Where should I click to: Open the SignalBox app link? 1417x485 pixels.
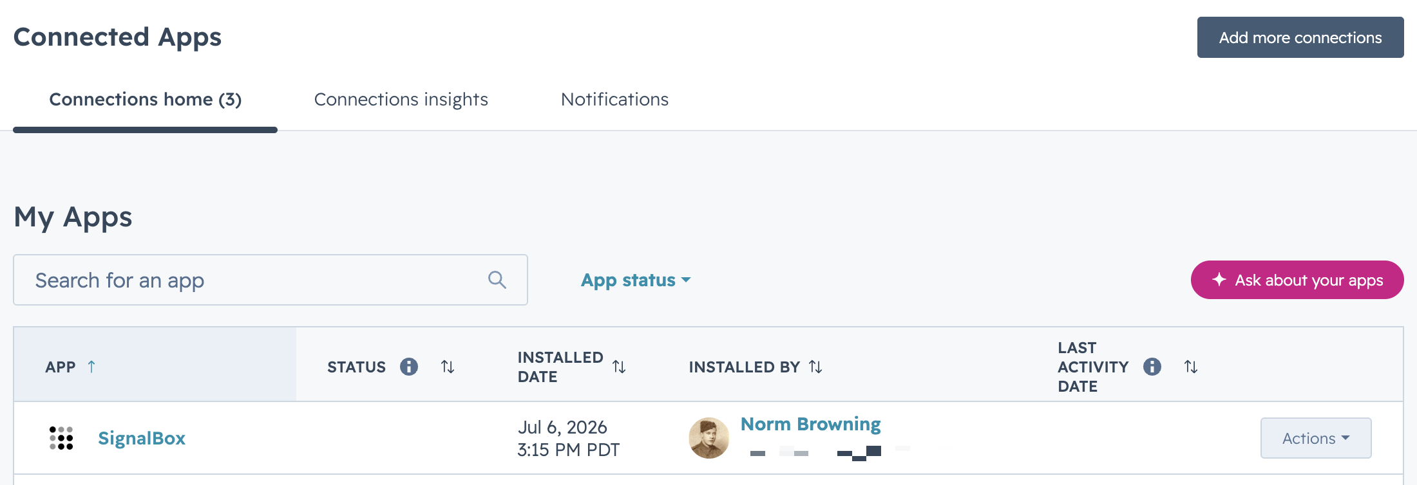coord(142,438)
